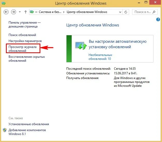
Task: Minimize the Windows Update window
Action: pyautogui.click(x=139, y=3)
